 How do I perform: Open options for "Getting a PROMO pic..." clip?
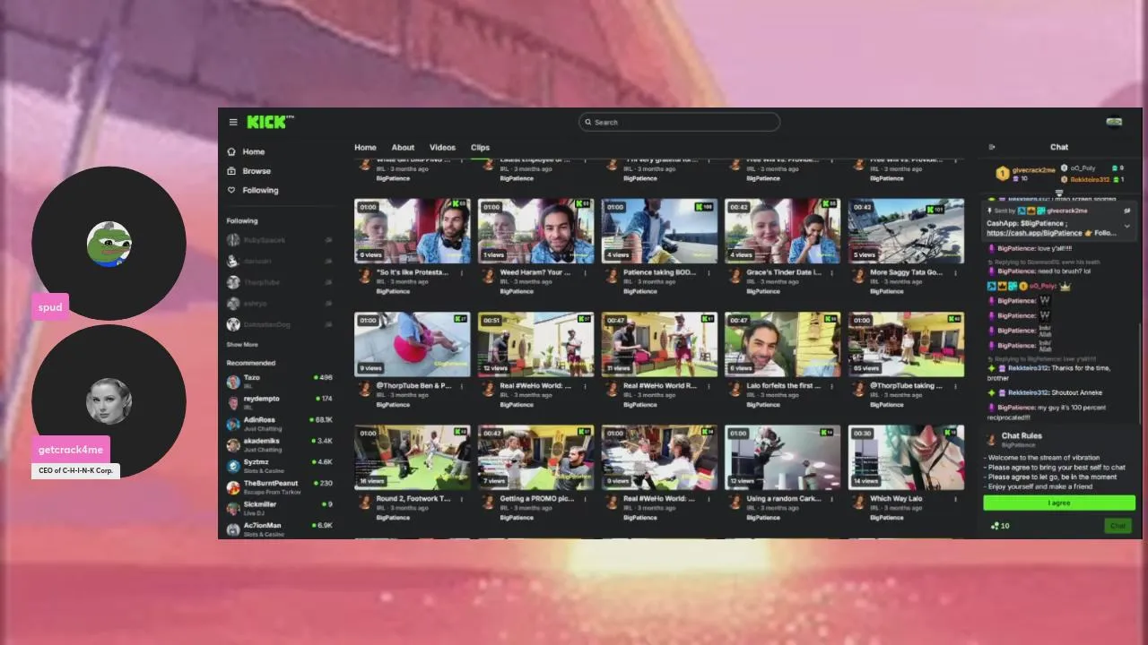coord(586,499)
